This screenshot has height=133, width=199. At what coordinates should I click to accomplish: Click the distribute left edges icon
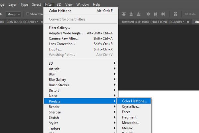[x=148, y=14]
